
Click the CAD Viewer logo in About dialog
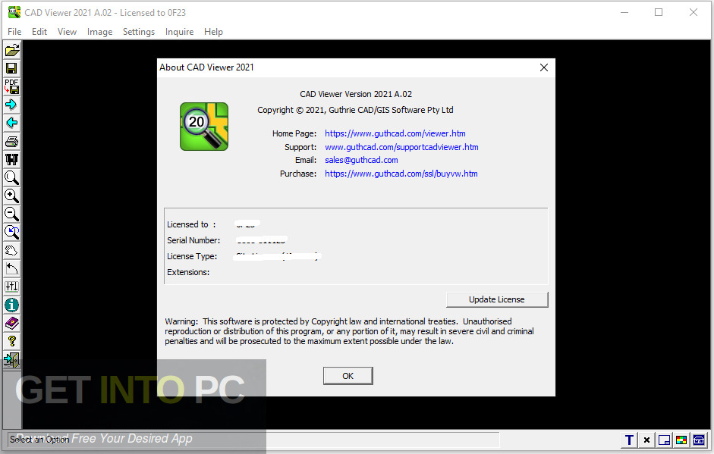pos(204,127)
